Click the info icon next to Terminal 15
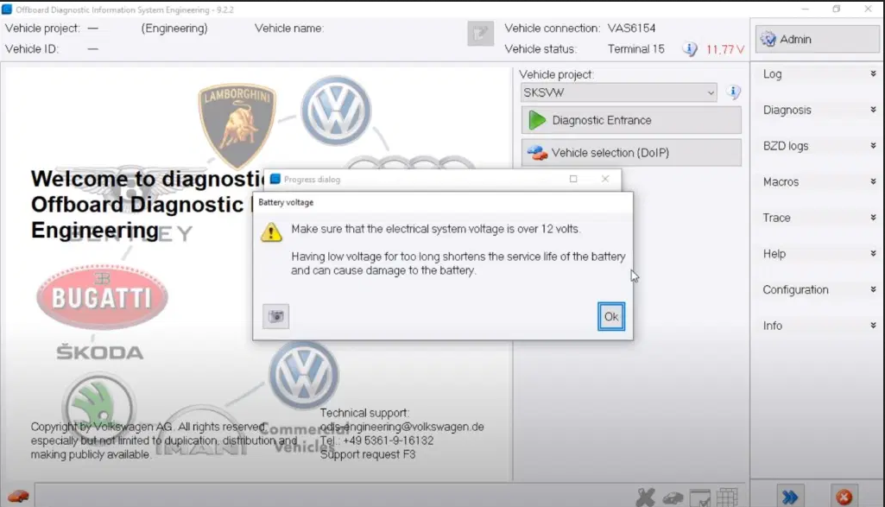The width and height of the screenshot is (885, 507). click(689, 49)
